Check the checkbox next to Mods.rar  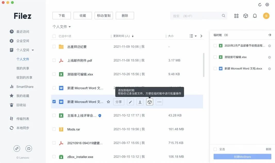point(54,129)
